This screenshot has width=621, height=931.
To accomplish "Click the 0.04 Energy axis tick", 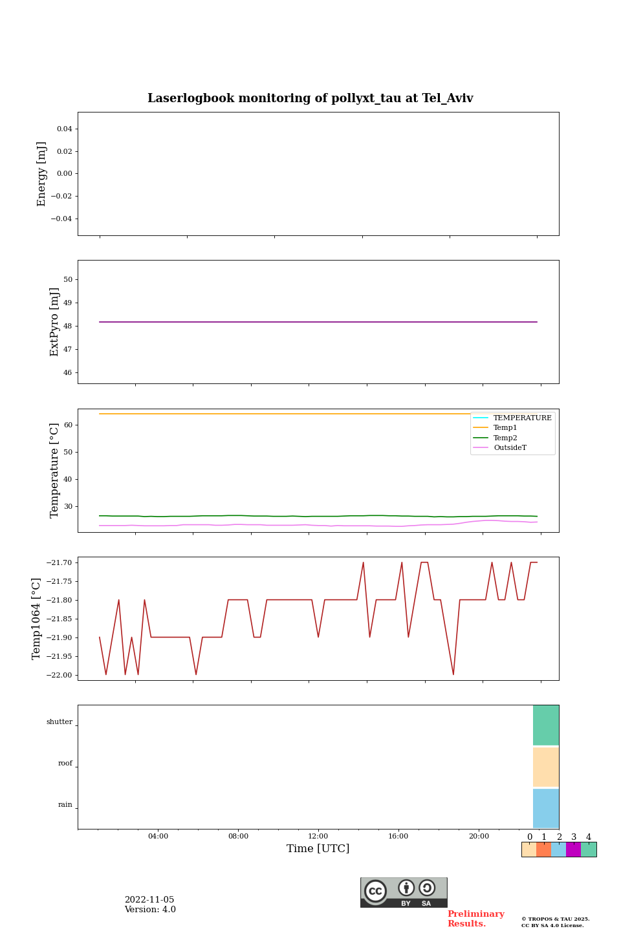I will pyautogui.click(x=65, y=129).
